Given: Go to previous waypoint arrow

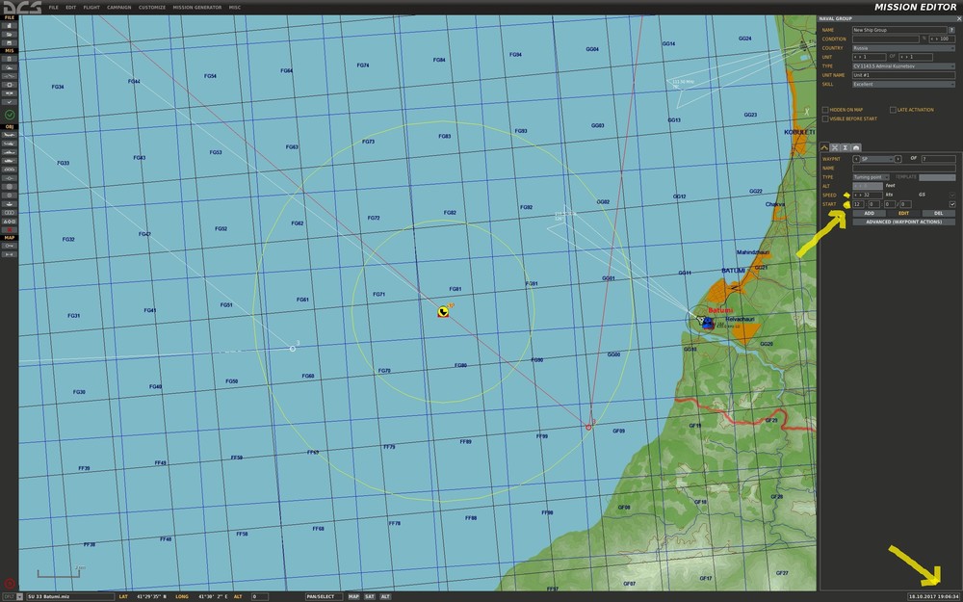Looking at the screenshot, I should 856,159.
